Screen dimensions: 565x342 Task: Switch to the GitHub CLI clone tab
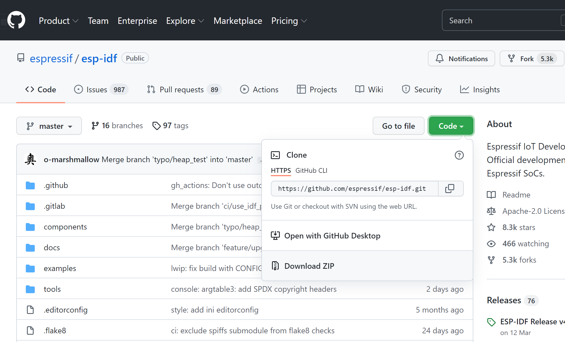click(311, 171)
